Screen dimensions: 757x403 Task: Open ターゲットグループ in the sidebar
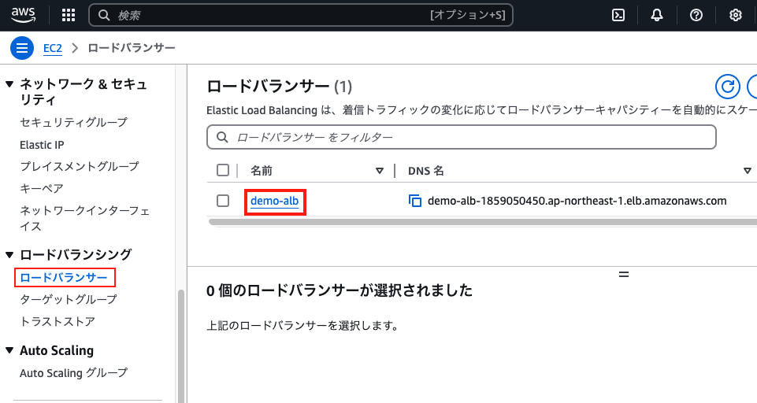click(68, 299)
